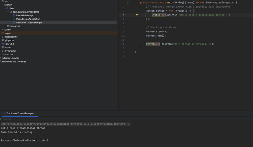
Task: Click line number 11 in gutter
Action: click(x=123, y=32)
